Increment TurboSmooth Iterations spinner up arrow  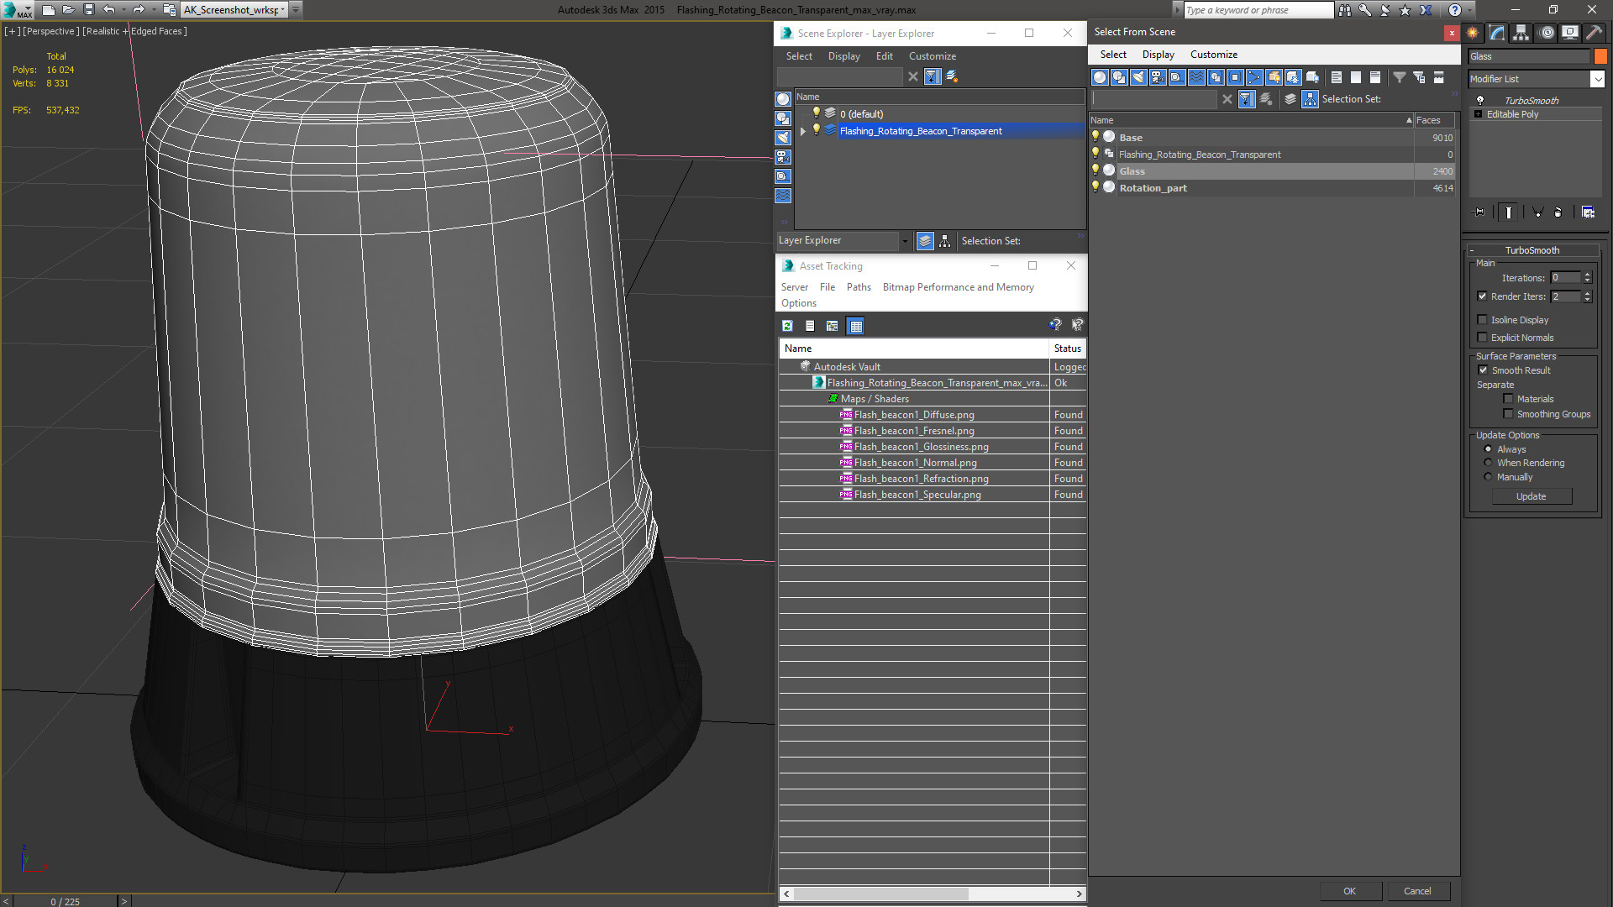(x=1587, y=275)
